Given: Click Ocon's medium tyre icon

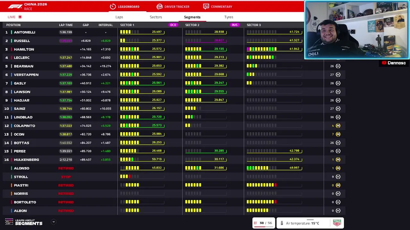Looking at the screenshot, I should point(338,134).
